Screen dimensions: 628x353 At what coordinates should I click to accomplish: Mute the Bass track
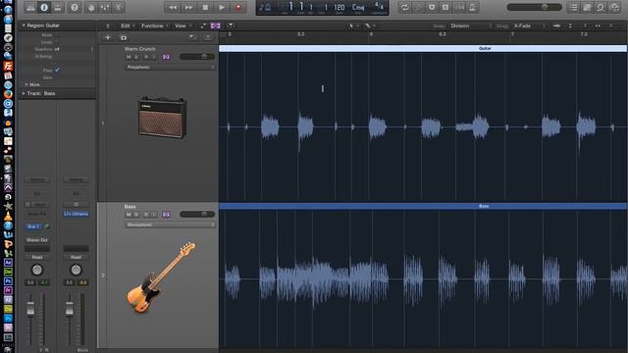pos(129,215)
